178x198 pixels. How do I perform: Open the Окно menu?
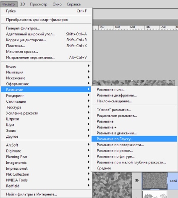pyautogui.click(x=57, y=4)
